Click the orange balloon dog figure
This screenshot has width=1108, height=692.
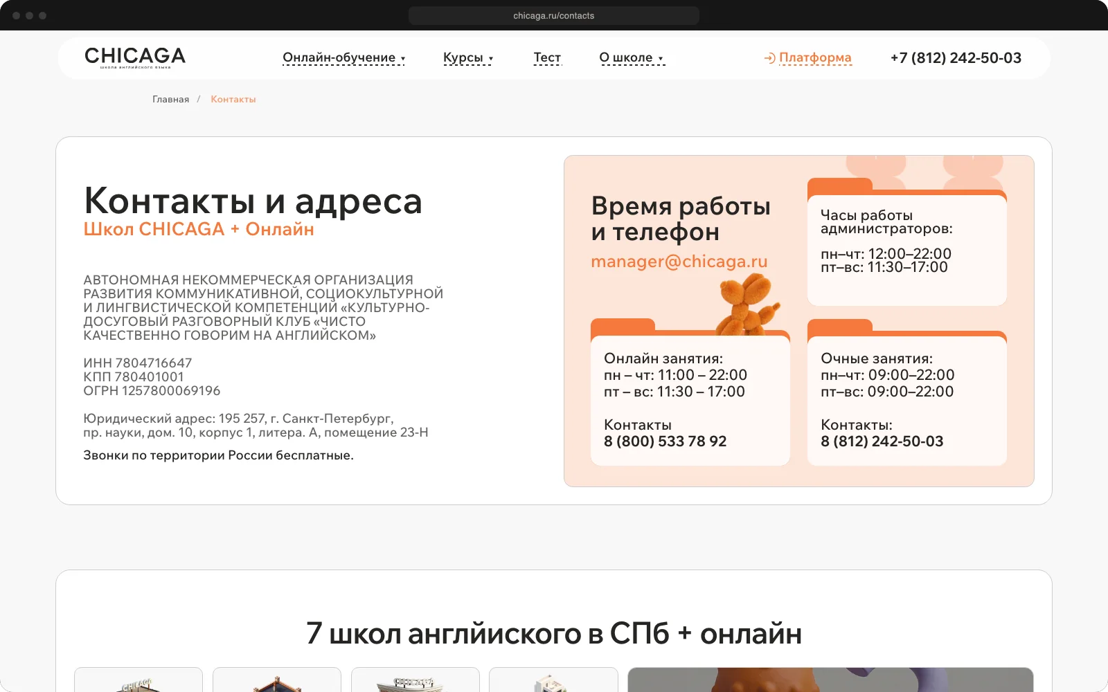[747, 304]
